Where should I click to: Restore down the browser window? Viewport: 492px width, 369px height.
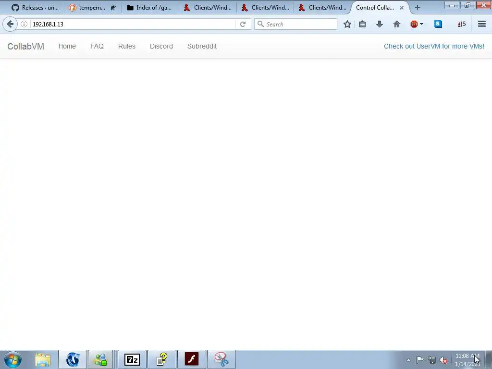(x=467, y=5)
